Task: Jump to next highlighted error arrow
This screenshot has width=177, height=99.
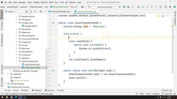Action: 171,16
